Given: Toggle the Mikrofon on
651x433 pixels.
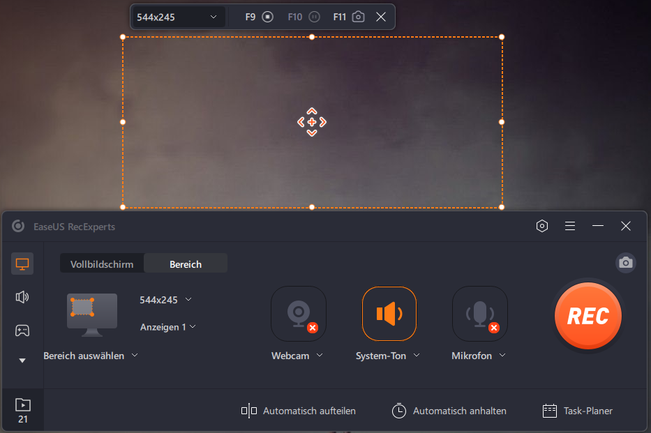Looking at the screenshot, I should 480,314.
